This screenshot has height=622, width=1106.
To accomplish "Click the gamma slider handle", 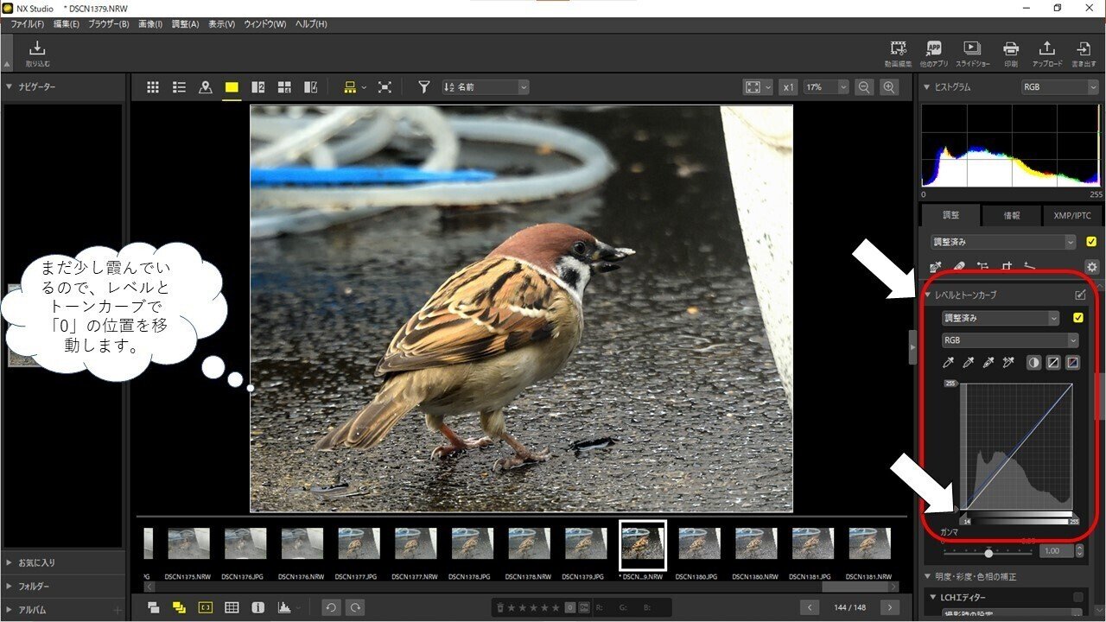I will tap(988, 552).
